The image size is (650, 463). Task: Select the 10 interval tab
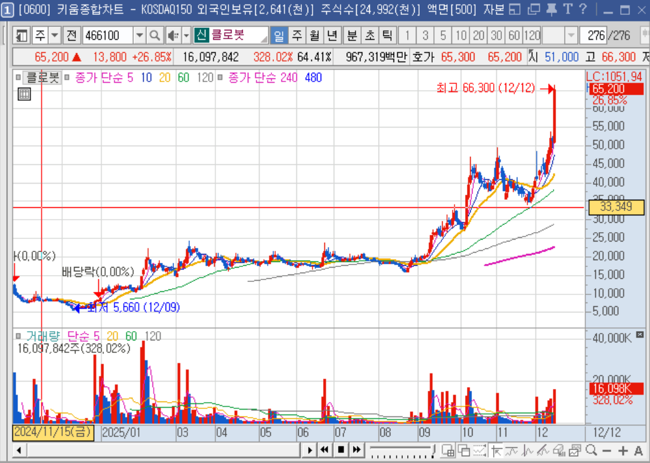click(461, 36)
